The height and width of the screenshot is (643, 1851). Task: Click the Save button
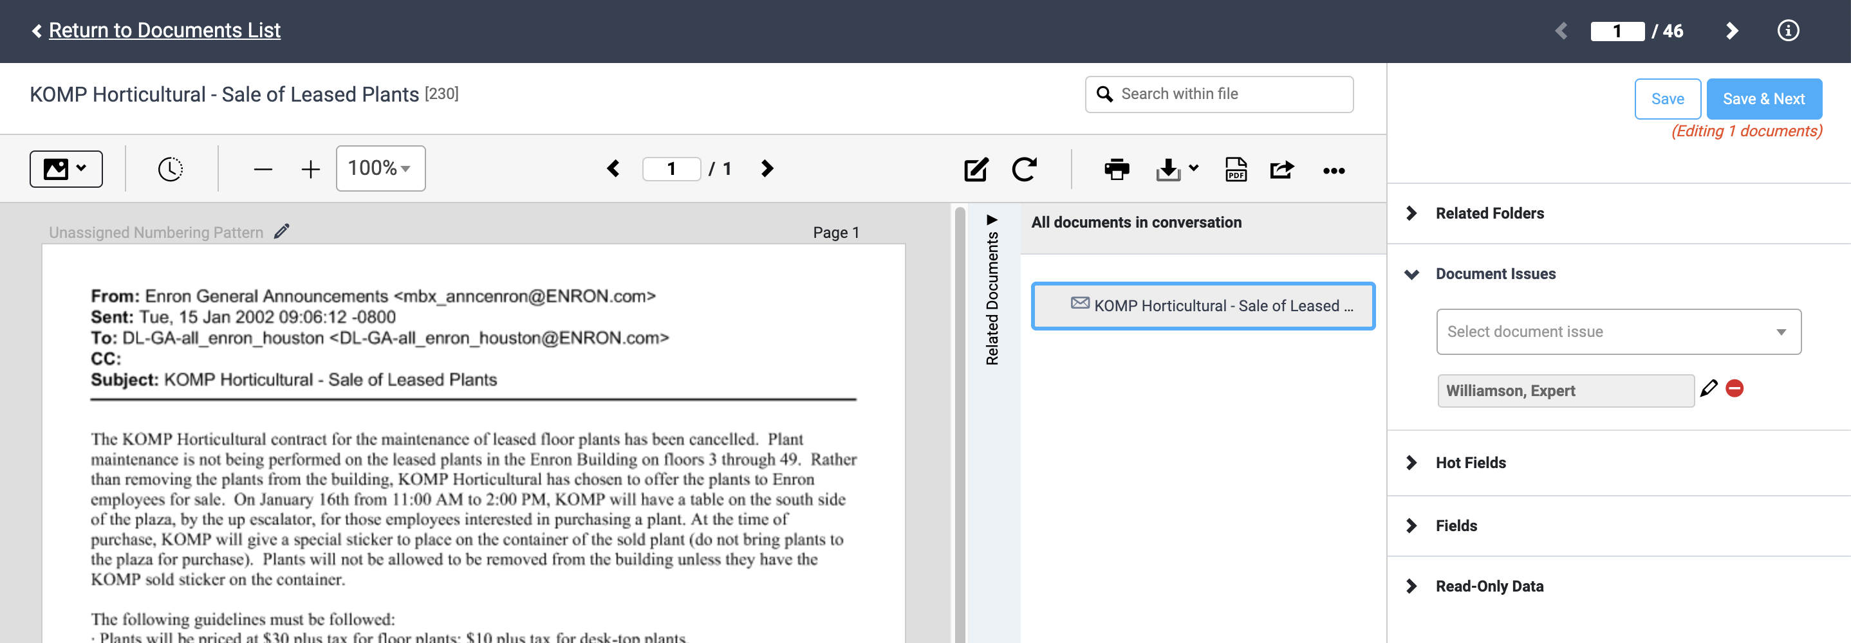coord(1667,99)
